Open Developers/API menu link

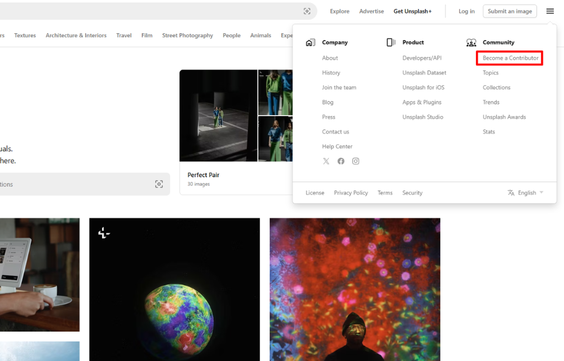pos(422,58)
